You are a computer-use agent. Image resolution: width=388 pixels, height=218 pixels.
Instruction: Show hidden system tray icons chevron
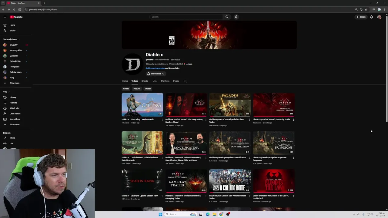(x=353, y=214)
